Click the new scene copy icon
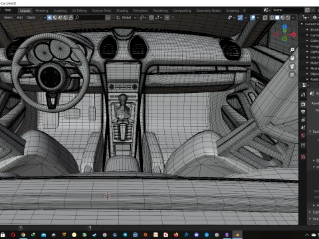This screenshot has height=239, width=319. [307, 10]
